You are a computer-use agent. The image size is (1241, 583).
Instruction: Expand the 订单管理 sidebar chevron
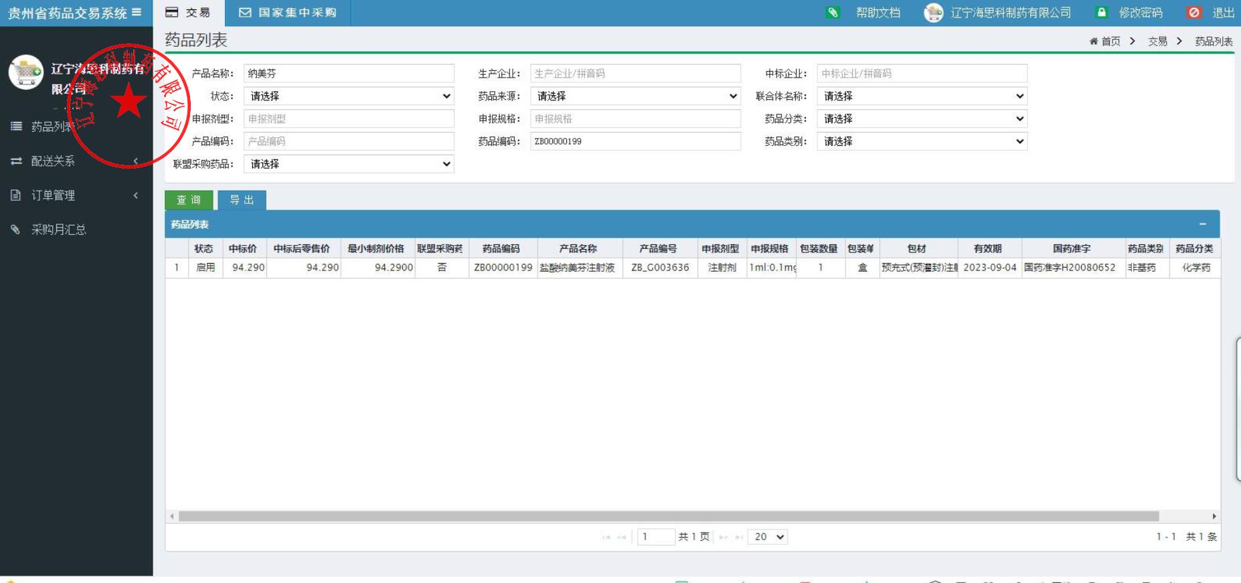click(135, 195)
